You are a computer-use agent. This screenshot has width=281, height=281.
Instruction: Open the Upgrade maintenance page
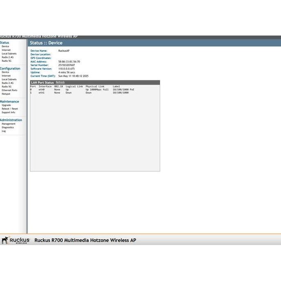[x=6, y=105]
